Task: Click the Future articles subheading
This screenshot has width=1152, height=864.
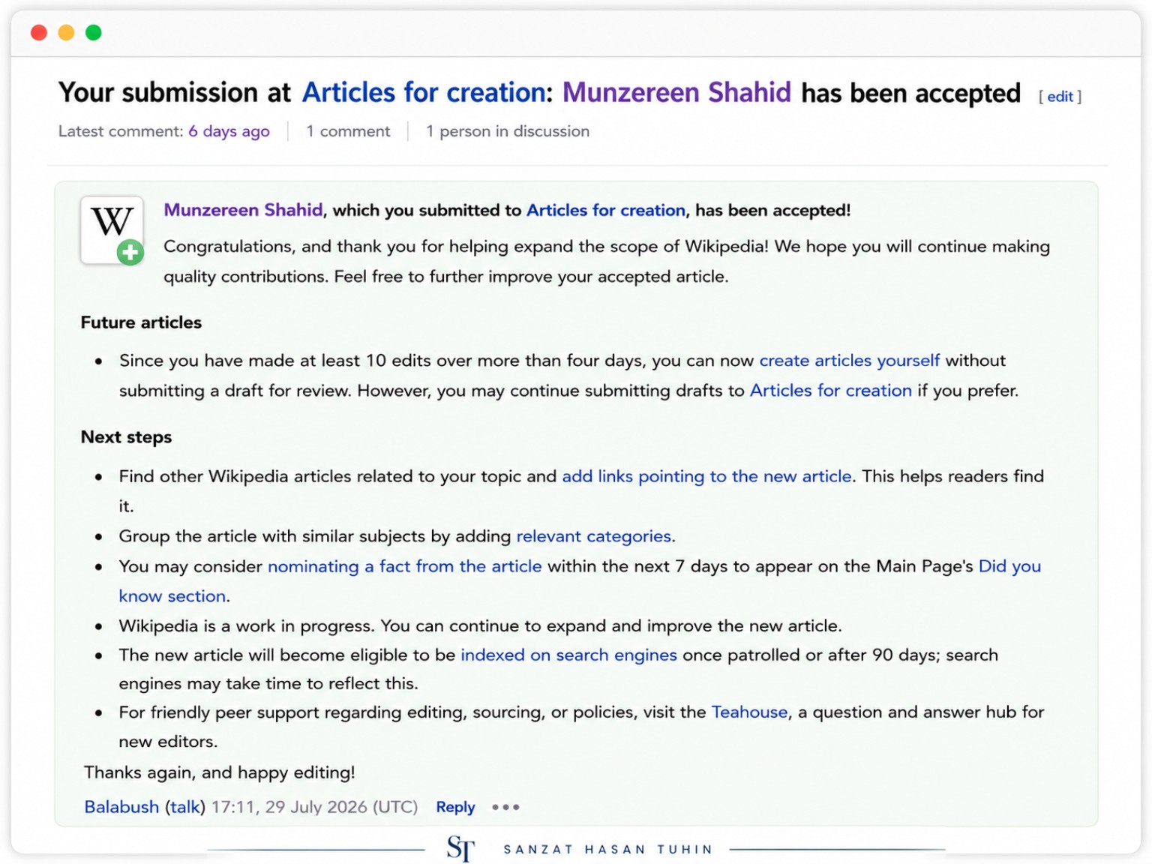Action: coord(141,322)
